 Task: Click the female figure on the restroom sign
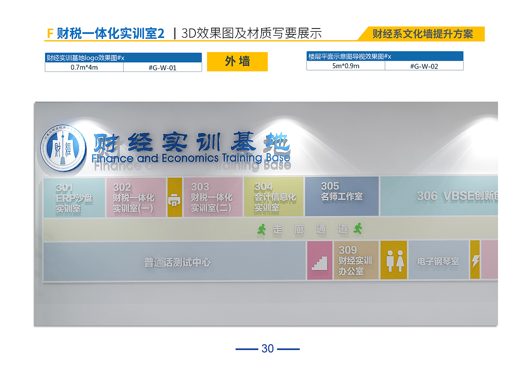pyautogui.click(x=399, y=260)
